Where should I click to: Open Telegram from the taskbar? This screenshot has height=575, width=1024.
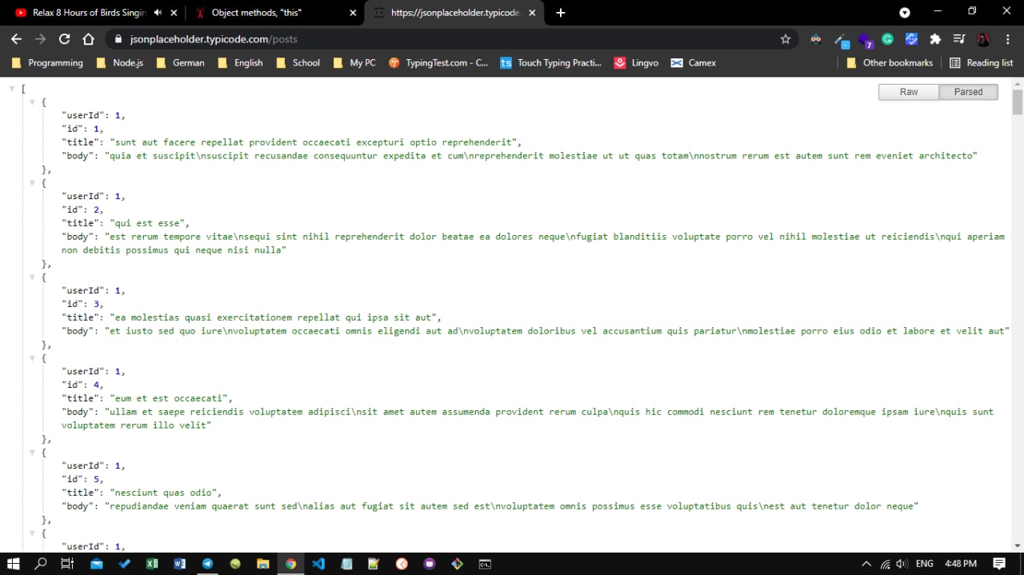207,564
